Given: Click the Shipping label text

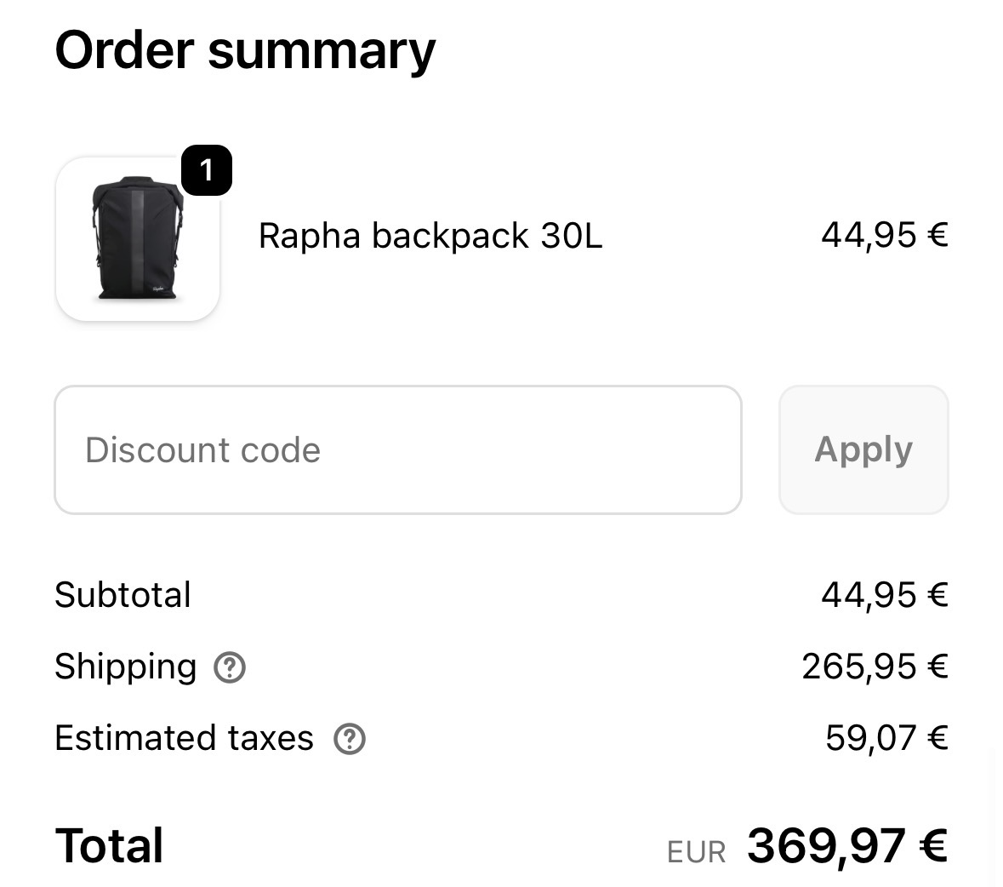Looking at the screenshot, I should click(125, 667).
